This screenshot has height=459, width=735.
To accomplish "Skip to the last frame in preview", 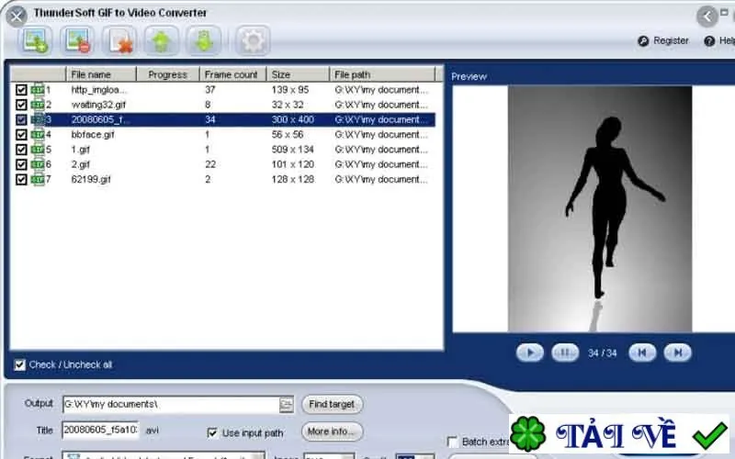I will [677, 353].
